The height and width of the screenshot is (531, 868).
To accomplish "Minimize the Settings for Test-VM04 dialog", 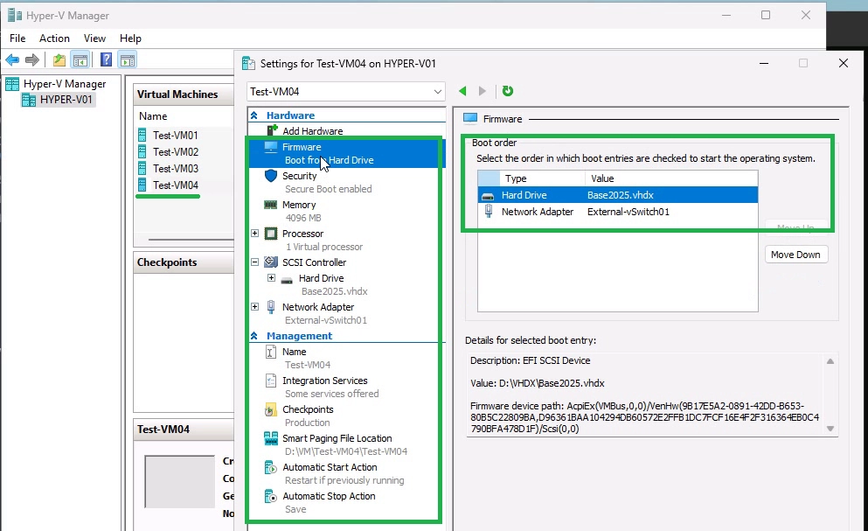I will [764, 63].
